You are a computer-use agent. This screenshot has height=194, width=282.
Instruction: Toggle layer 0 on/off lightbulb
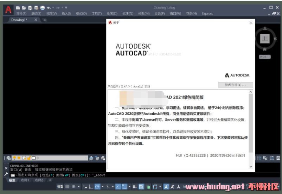click(14, 158)
